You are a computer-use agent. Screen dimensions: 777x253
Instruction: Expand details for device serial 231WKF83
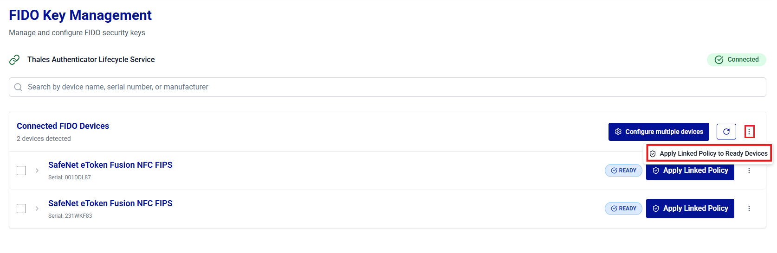[x=37, y=209]
